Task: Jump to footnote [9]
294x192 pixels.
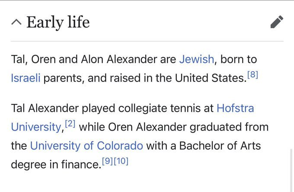Action: point(107,162)
